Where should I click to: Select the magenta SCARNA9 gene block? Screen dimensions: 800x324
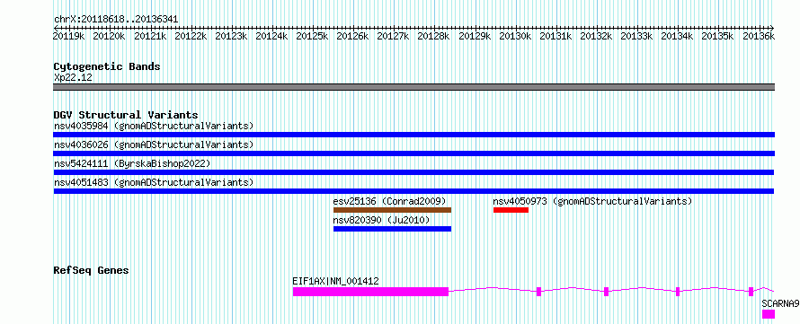tap(769, 314)
